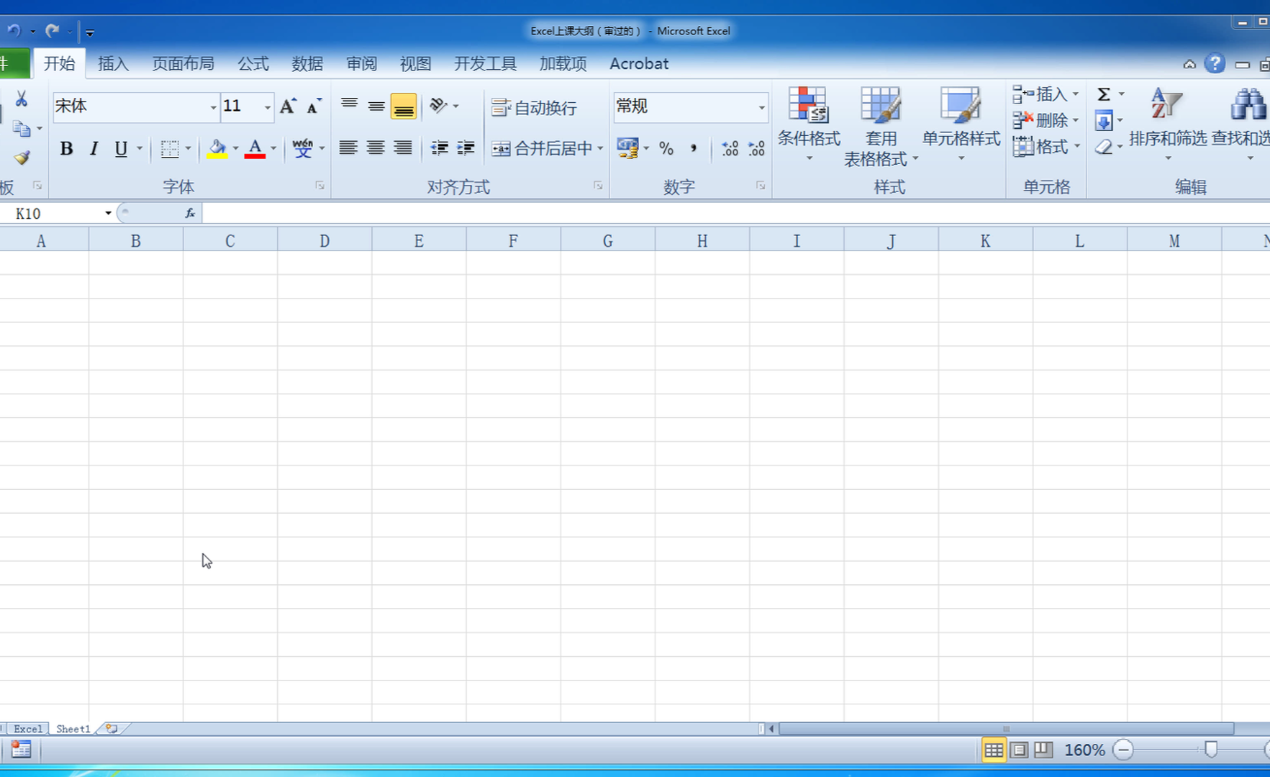This screenshot has width=1270, height=777.
Task: Decrease decimal places
Action: click(x=756, y=148)
